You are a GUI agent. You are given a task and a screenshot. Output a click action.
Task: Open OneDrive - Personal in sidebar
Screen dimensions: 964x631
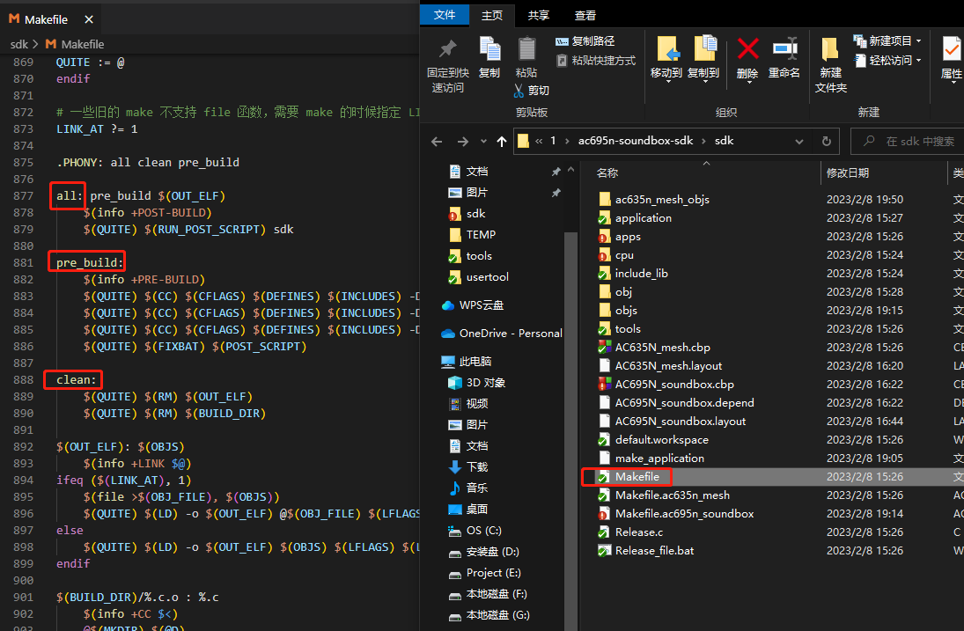[x=502, y=333]
